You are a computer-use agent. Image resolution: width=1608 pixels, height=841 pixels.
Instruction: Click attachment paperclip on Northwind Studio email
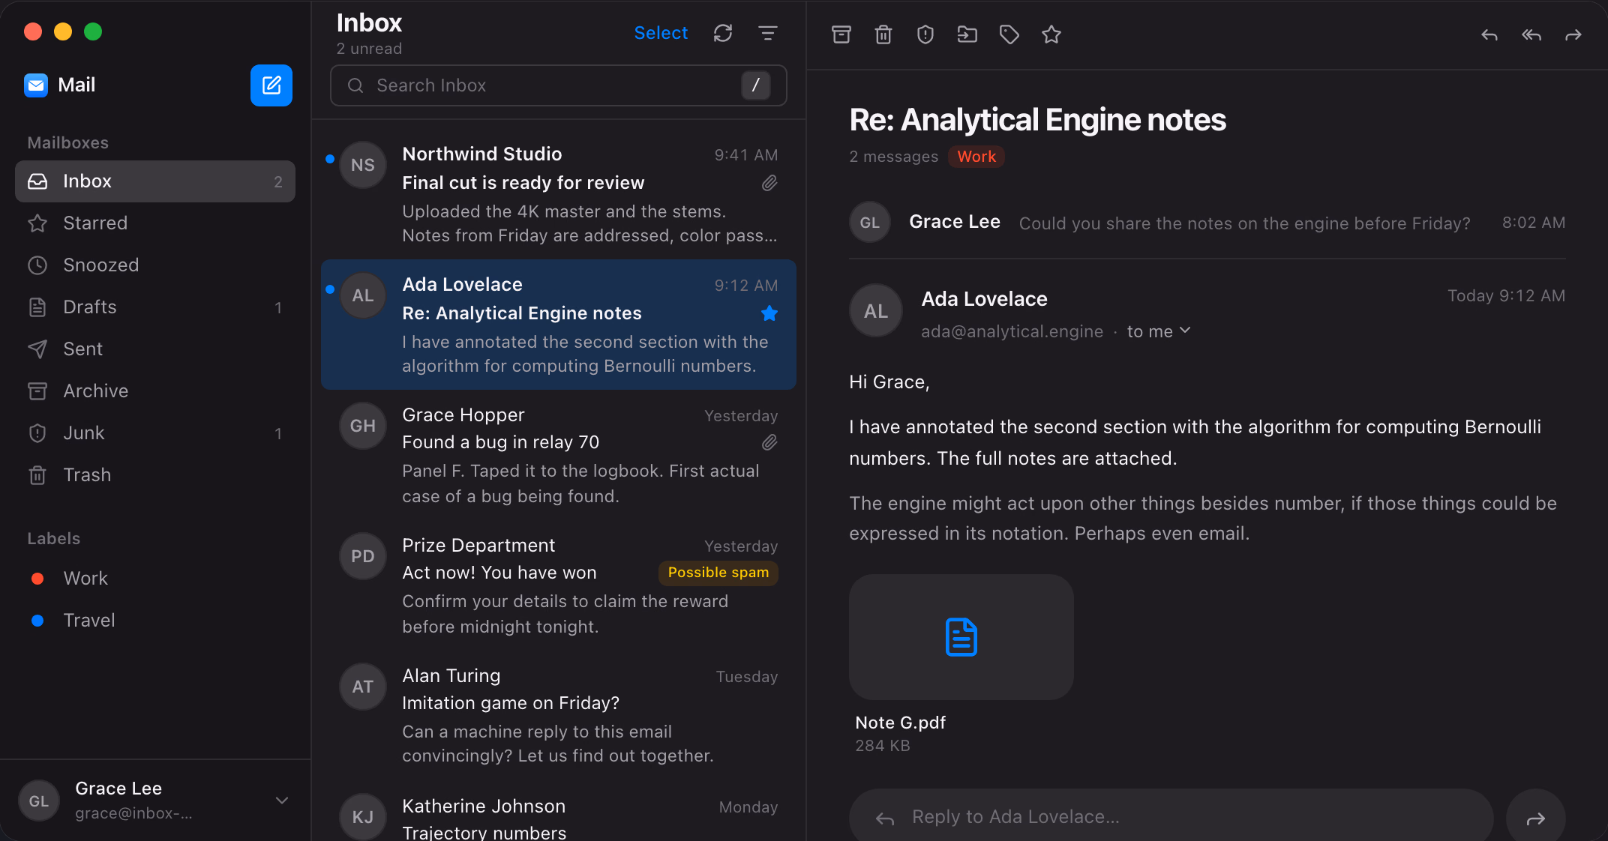click(769, 183)
